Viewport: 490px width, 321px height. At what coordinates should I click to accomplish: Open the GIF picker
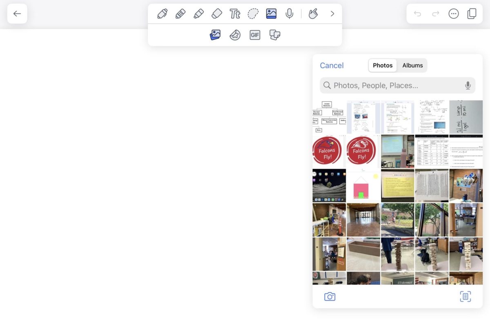click(255, 35)
